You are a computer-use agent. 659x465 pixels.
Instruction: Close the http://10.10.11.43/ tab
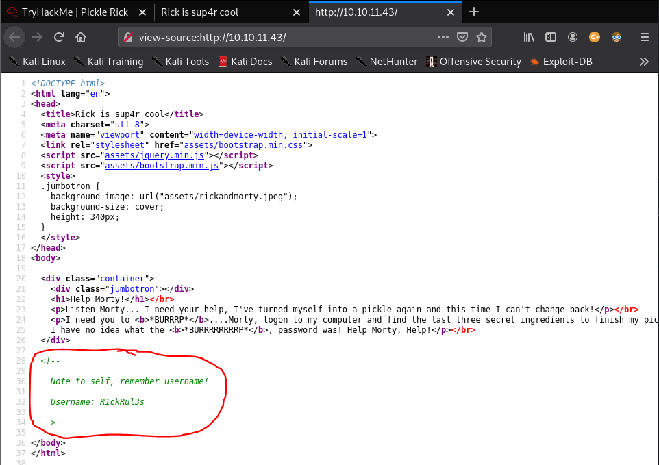(451, 12)
